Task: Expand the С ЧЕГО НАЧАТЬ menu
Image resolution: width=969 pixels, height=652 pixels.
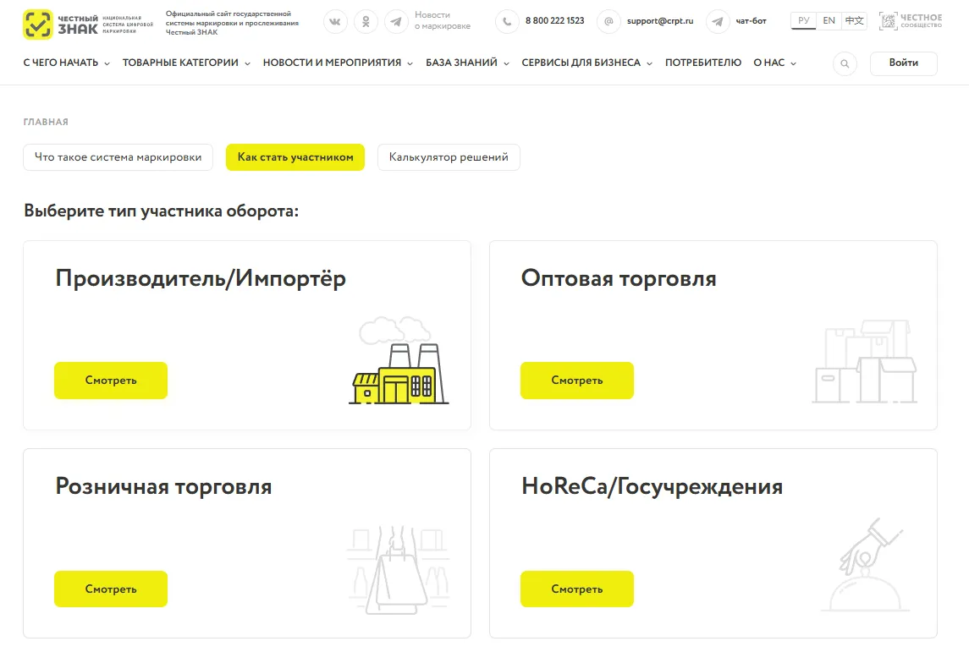Action: click(x=66, y=63)
